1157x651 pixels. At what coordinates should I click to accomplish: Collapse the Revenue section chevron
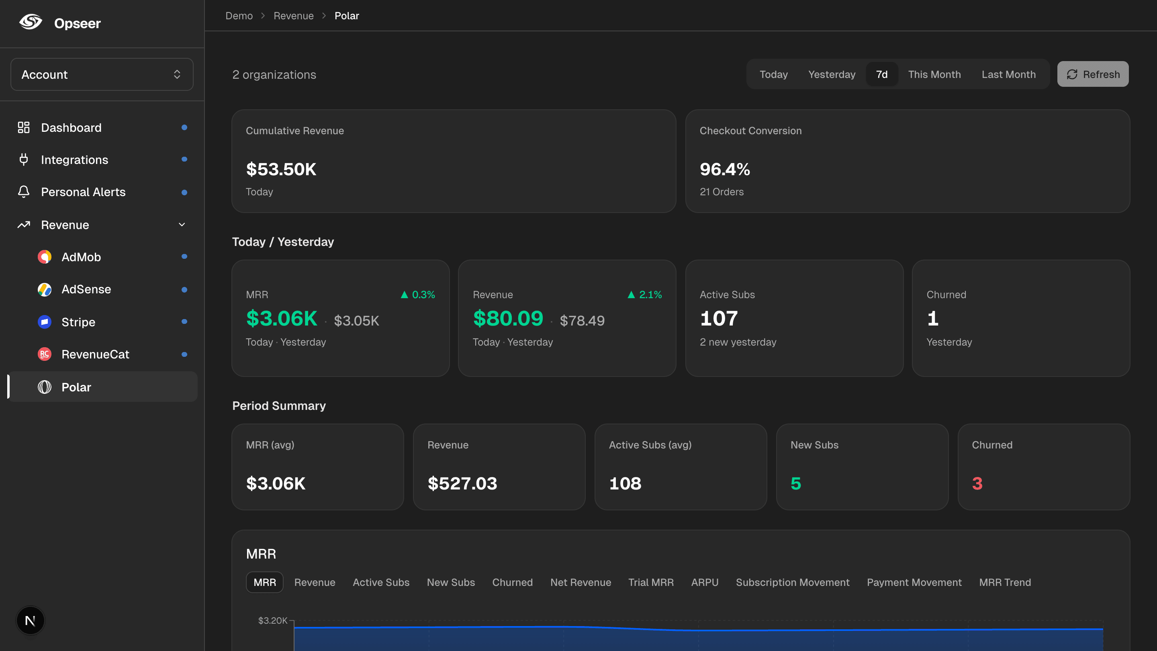[x=182, y=225]
